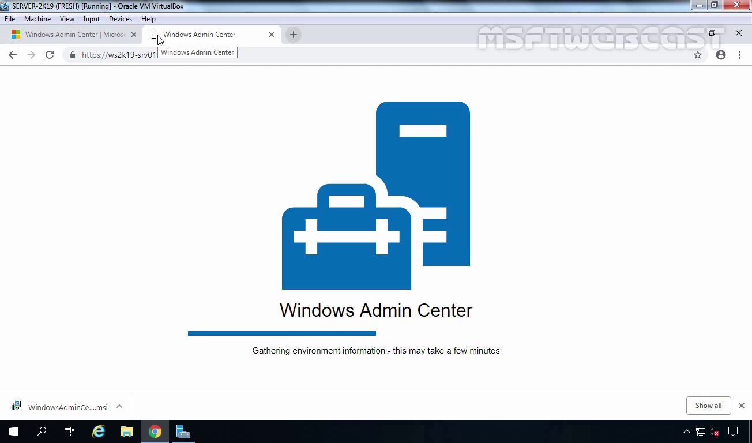Screen dimensions: 752x443
Task: Close the downloads bar
Action: coord(742,406)
